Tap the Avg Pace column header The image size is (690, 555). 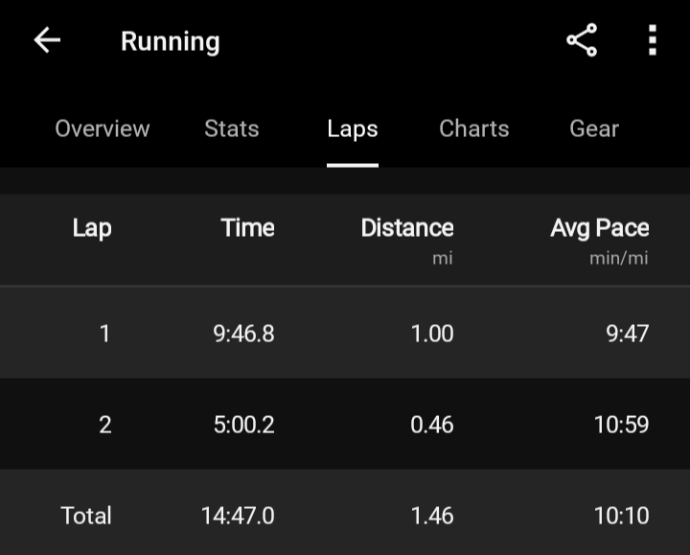pyautogui.click(x=600, y=228)
